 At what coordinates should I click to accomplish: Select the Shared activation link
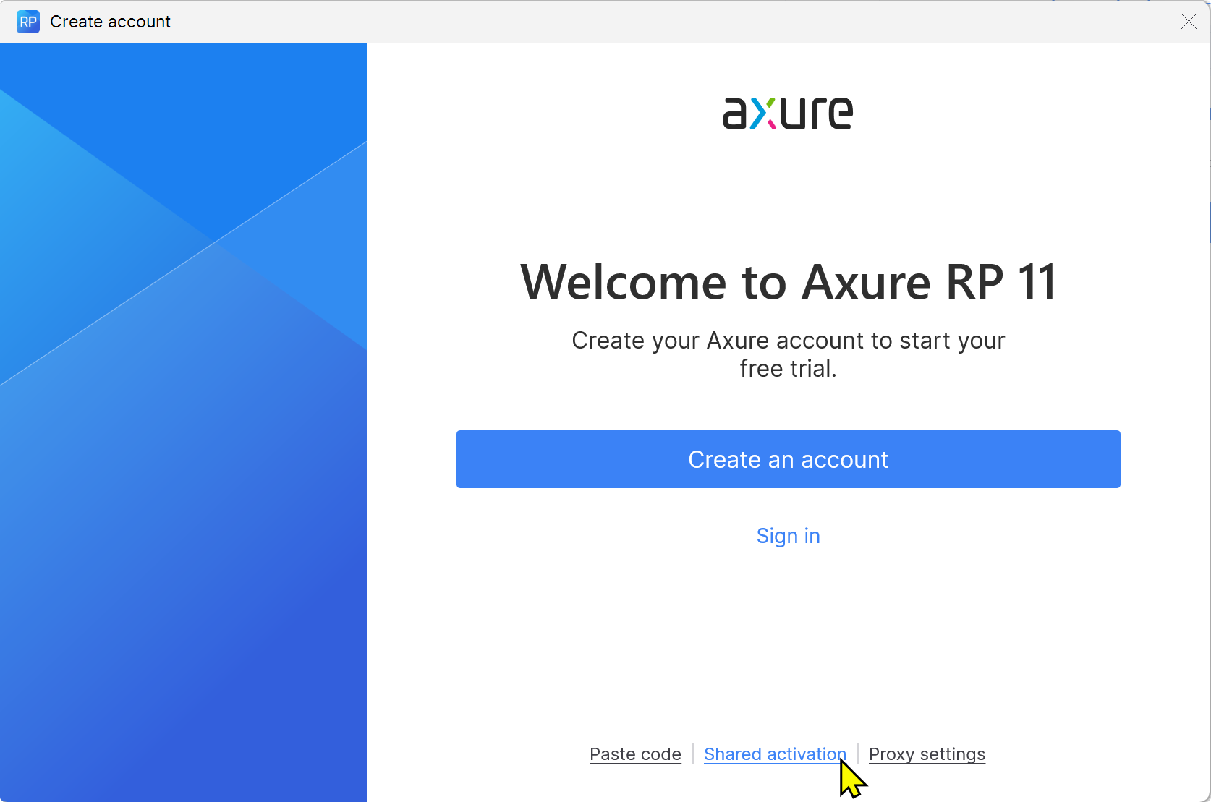click(x=774, y=754)
